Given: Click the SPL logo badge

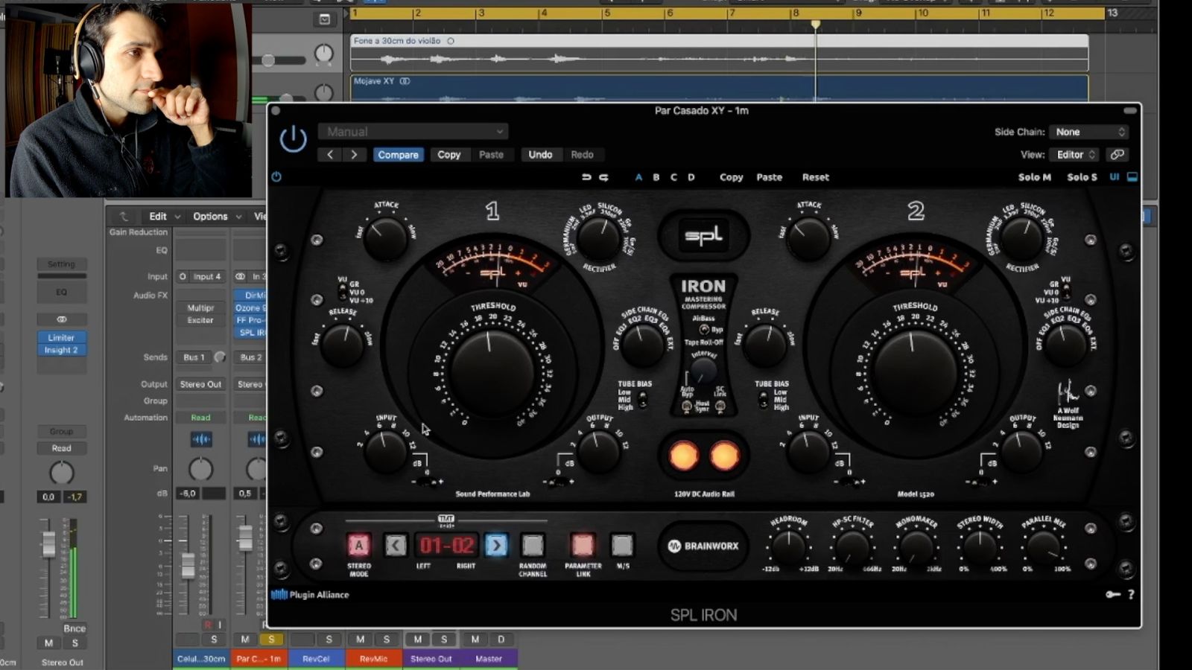Looking at the screenshot, I should [703, 235].
